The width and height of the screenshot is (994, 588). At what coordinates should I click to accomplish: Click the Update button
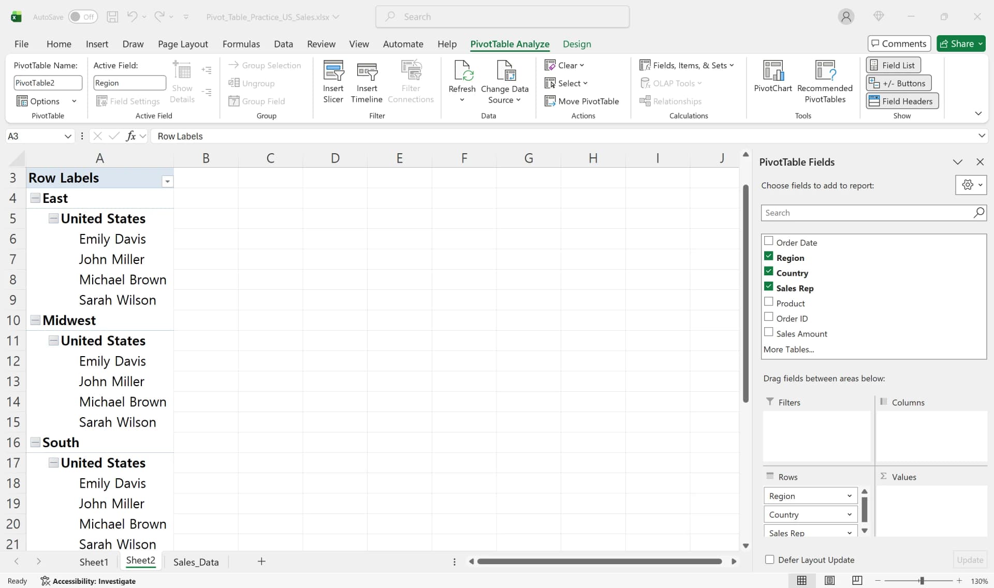pyautogui.click(x=970, y=560)
